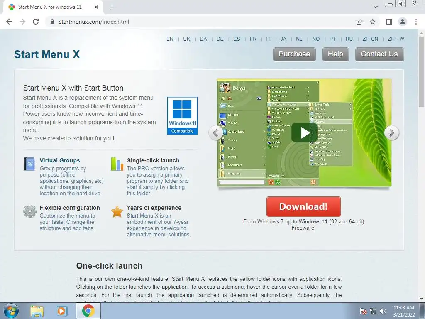The image size is (425, 319).
Task: Click the Chrome taskbar icon
Action: coord(88,311)
